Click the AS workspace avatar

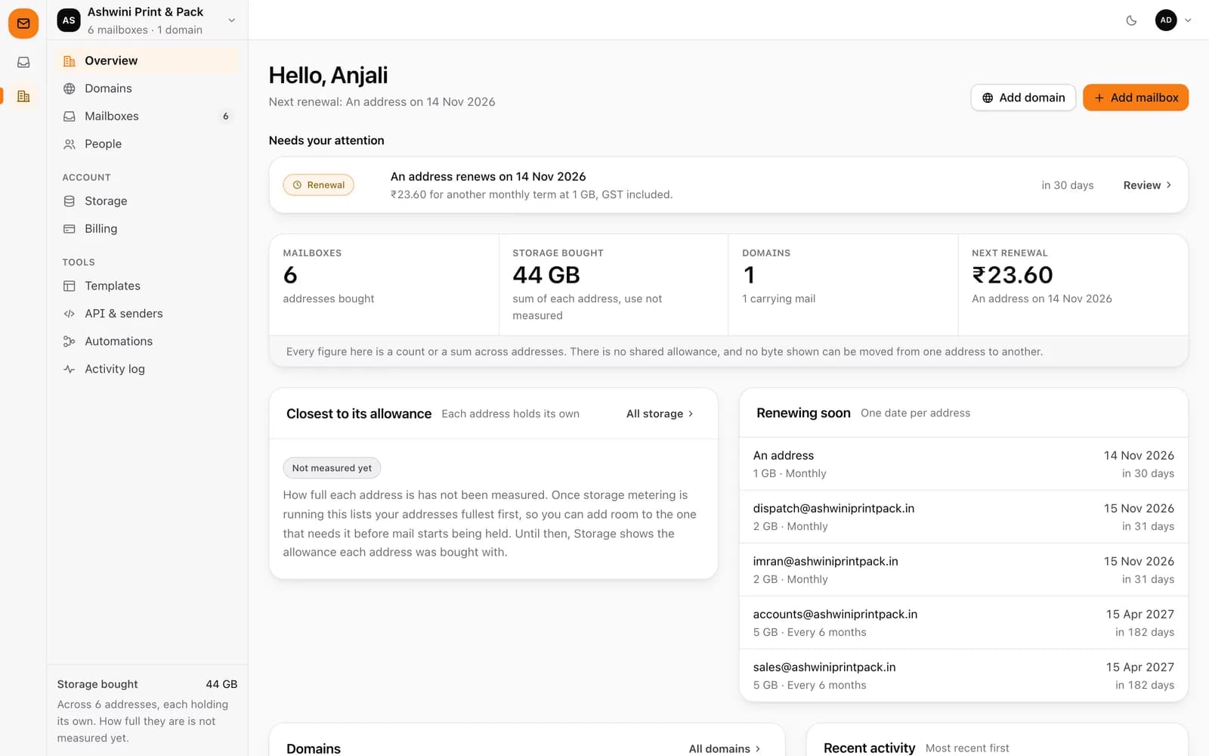click(x=69, y=20)
